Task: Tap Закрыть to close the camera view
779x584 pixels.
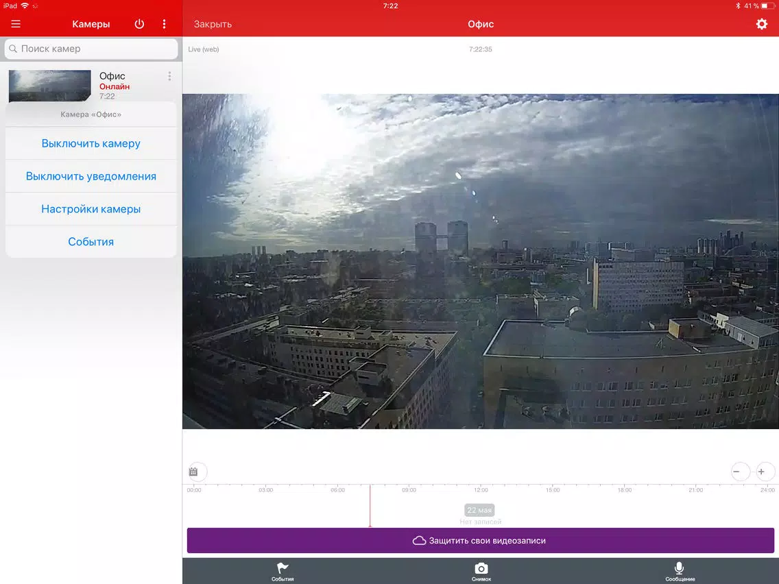Action: (213, 24)
